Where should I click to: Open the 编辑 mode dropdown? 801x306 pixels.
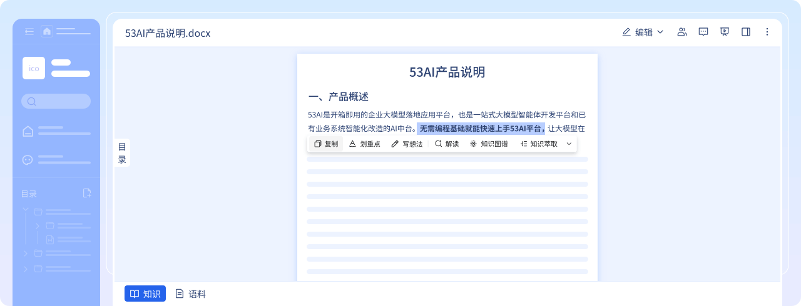coord(643,32)
